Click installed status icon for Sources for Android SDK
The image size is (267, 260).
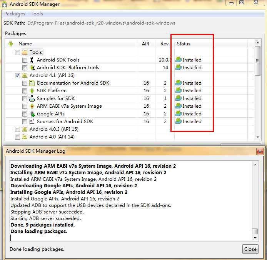[179, 121]
